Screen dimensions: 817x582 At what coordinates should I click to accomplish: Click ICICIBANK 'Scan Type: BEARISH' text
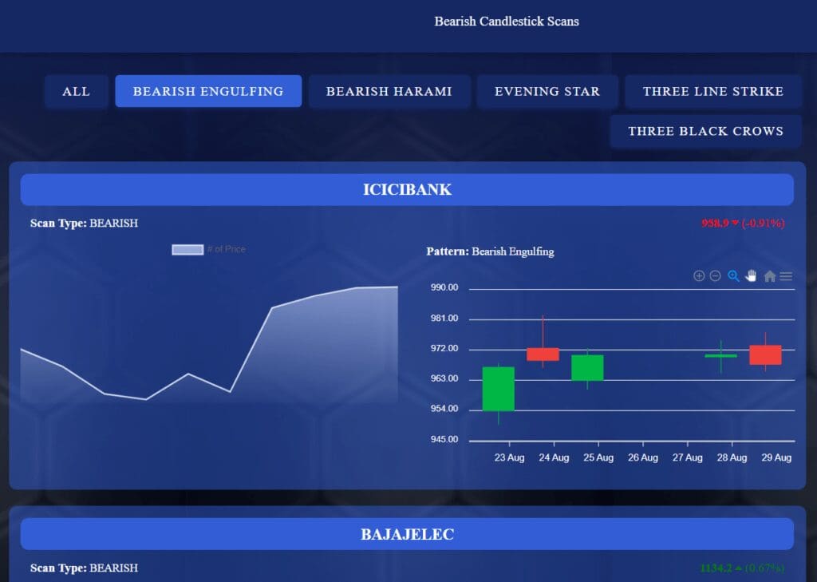84,224
